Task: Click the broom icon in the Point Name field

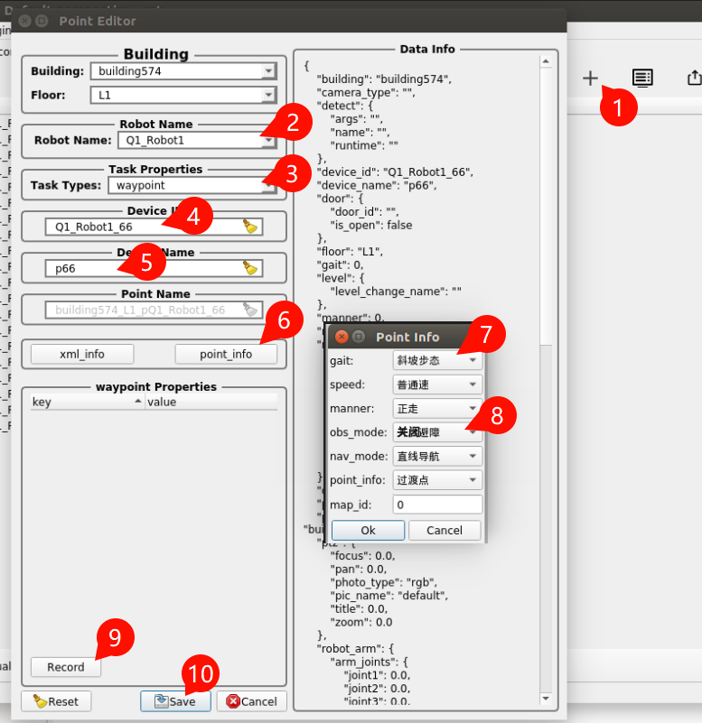Action: (250, 310)
